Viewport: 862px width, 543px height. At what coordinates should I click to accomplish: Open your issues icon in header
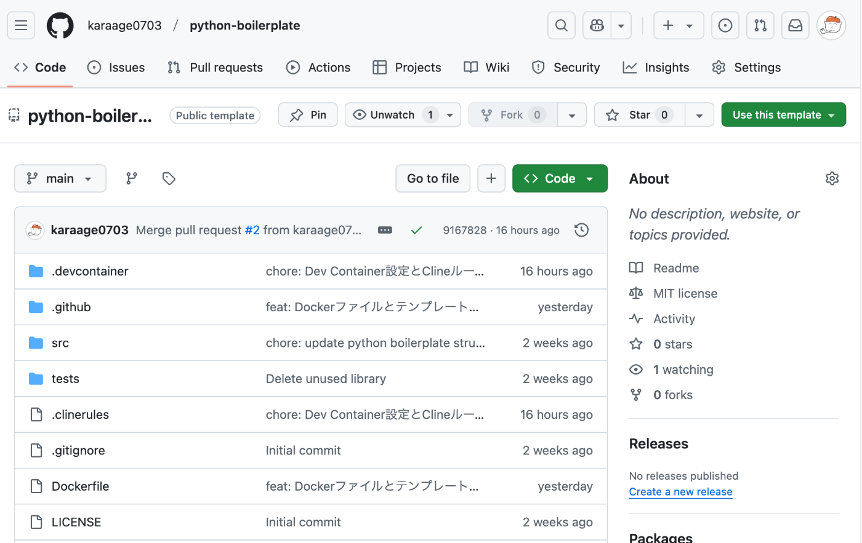[725, 25]
